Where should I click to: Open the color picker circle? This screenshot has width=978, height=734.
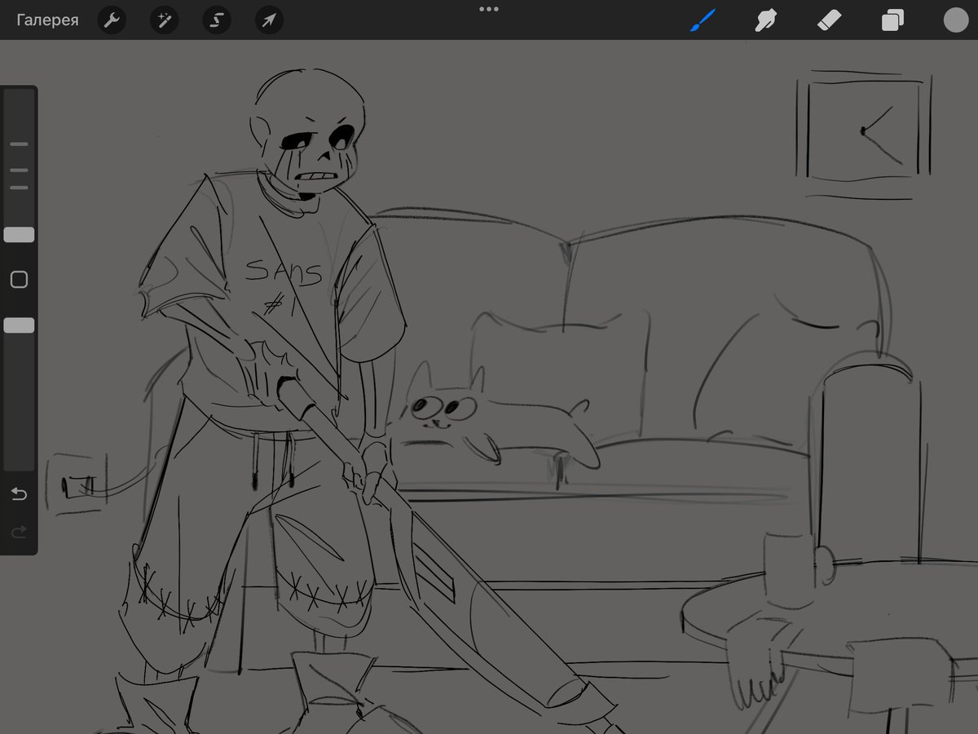(x=955, y=20)
